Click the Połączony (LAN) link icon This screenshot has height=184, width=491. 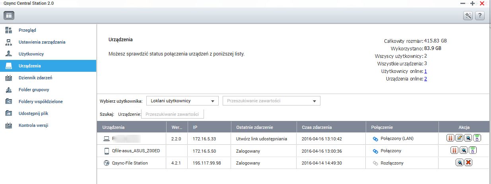tap(375, 139)
